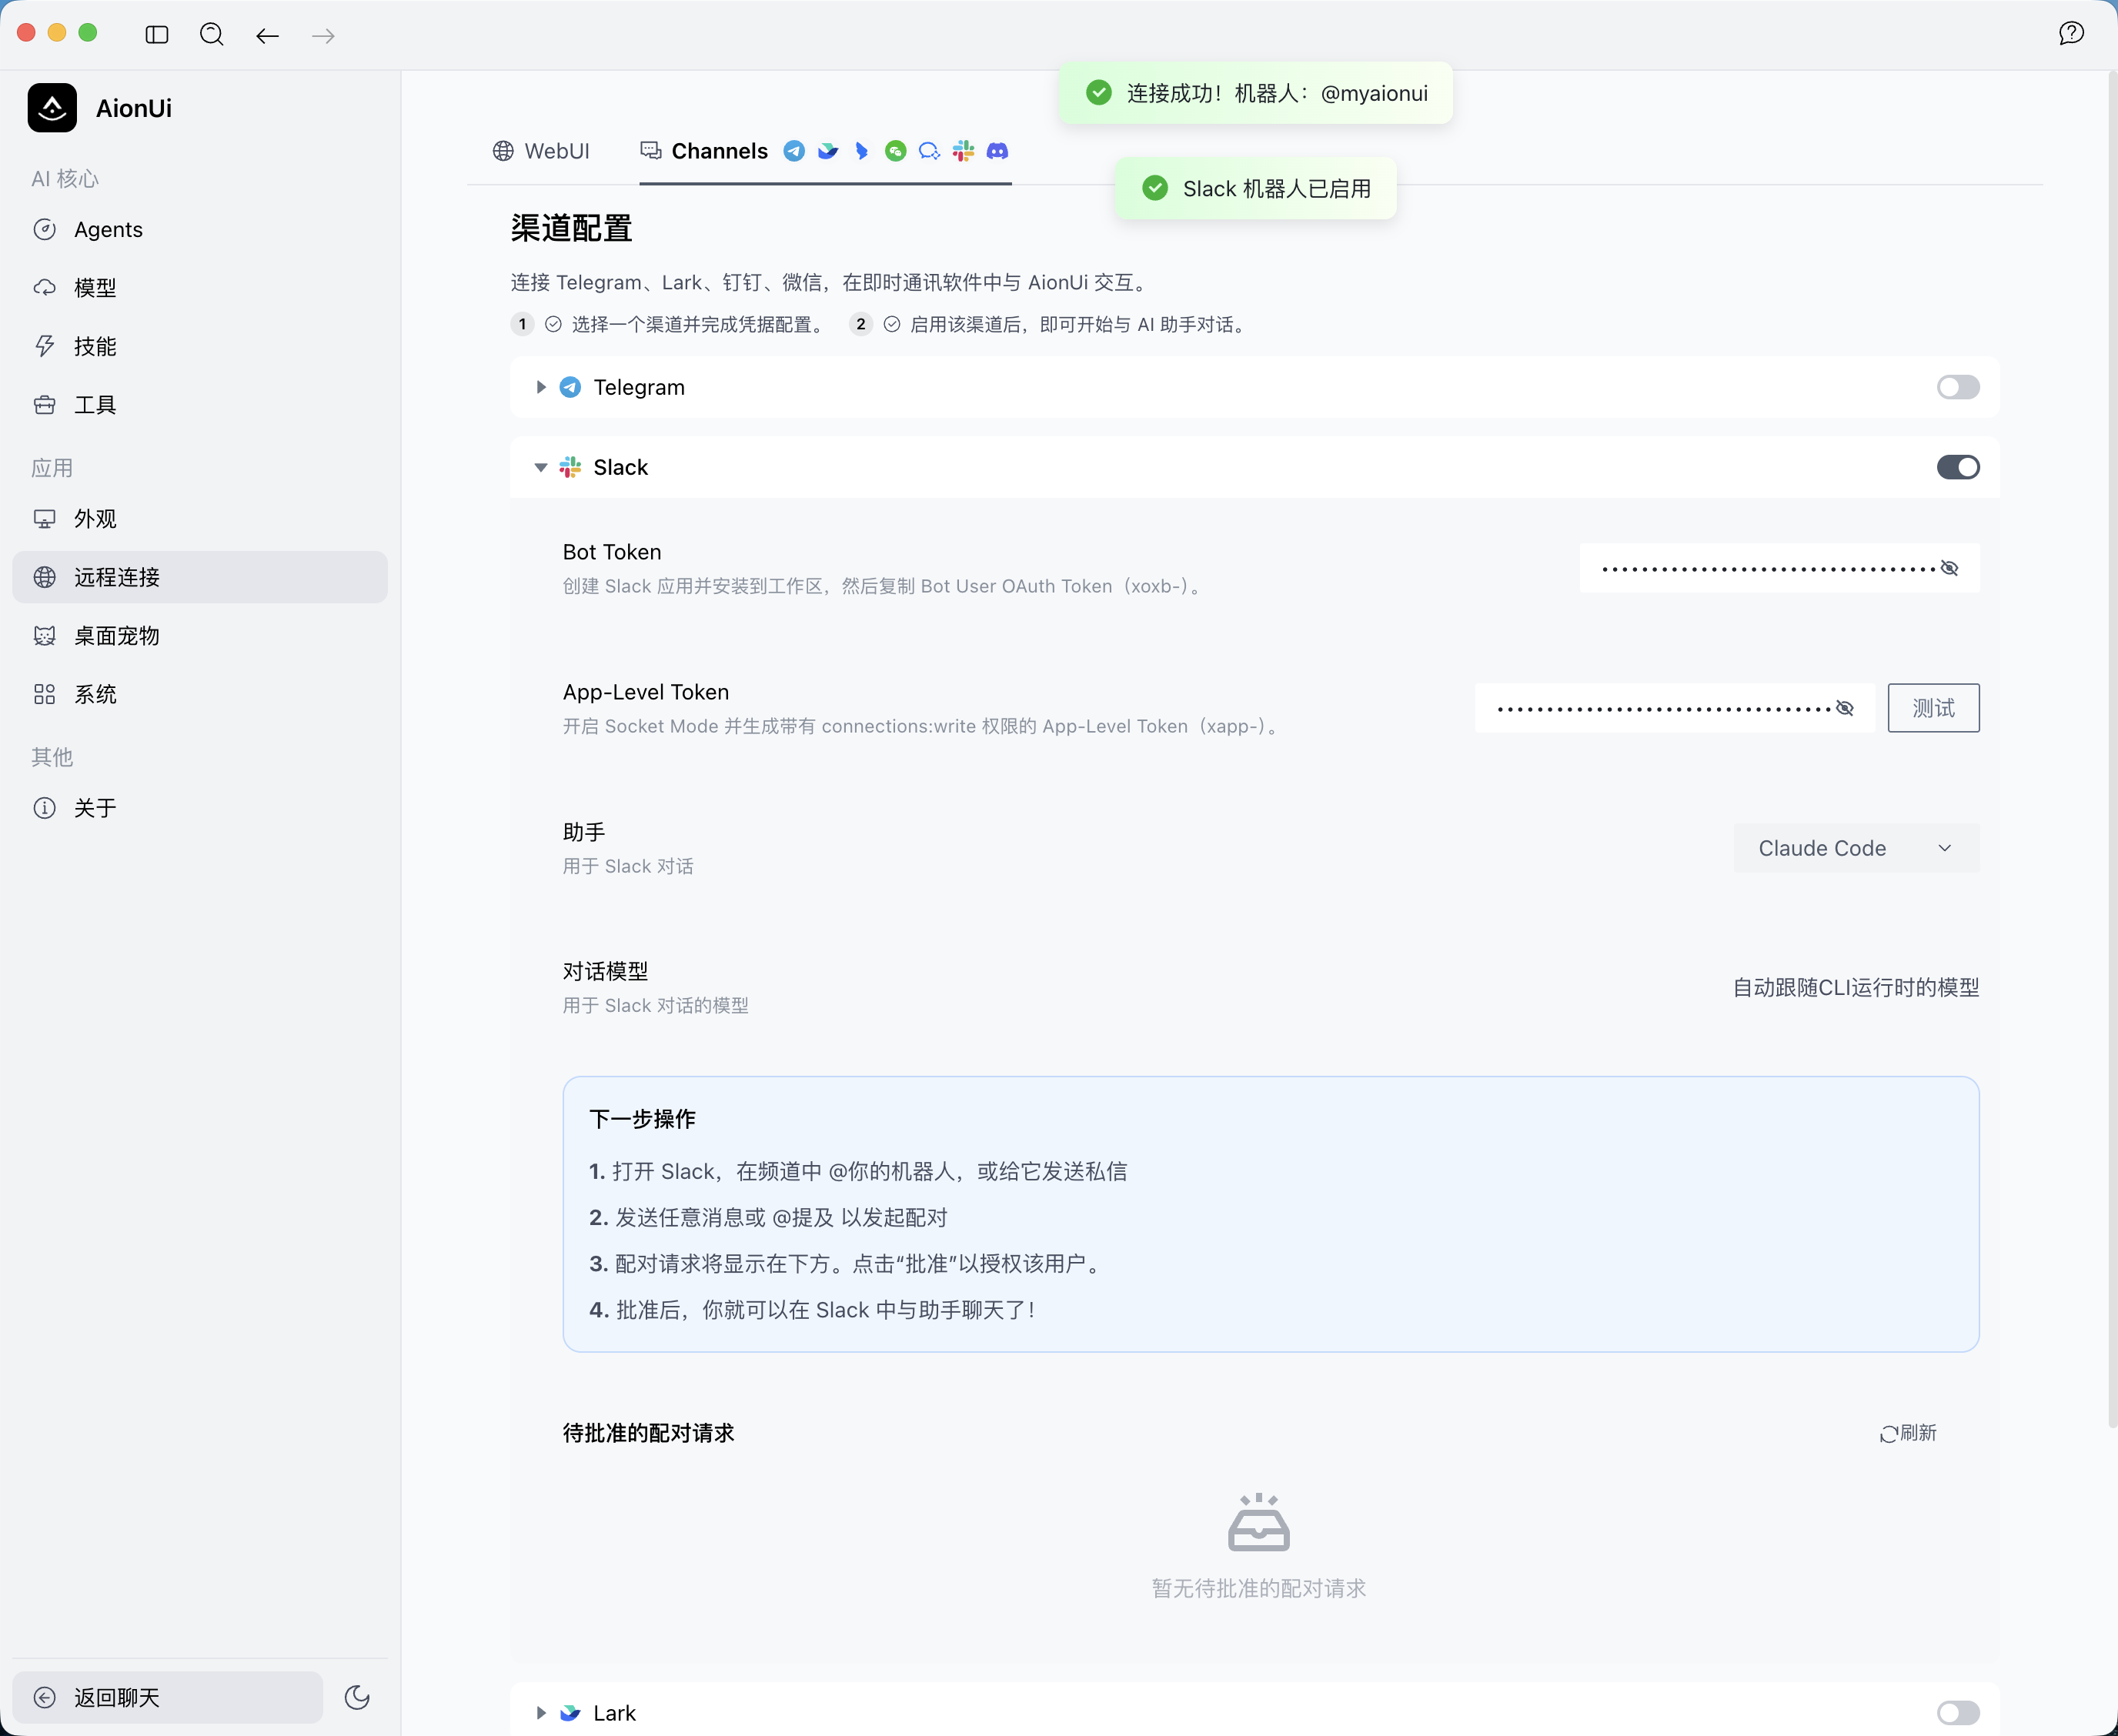
Task: Click the WeChat icon in Channels tab
Action: [x=895, y=151]
